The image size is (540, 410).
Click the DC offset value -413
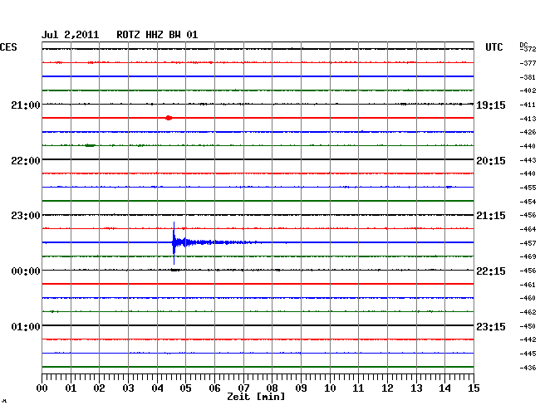click(x=528, y=119)
